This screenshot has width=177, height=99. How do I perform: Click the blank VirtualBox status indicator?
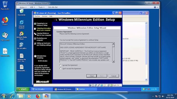tap(105, 85)
